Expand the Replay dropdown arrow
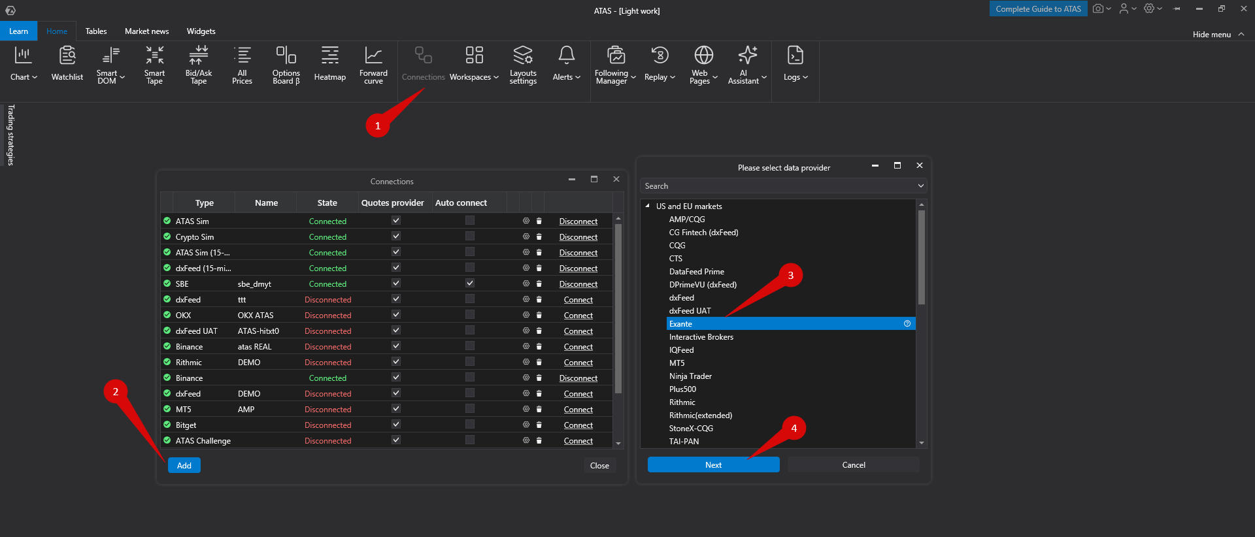The width and height of the screenshot is (1255, 537). pyautogui.click(x=673, y=77)
